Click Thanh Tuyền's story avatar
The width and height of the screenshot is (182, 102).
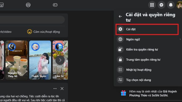click(35, 47)
